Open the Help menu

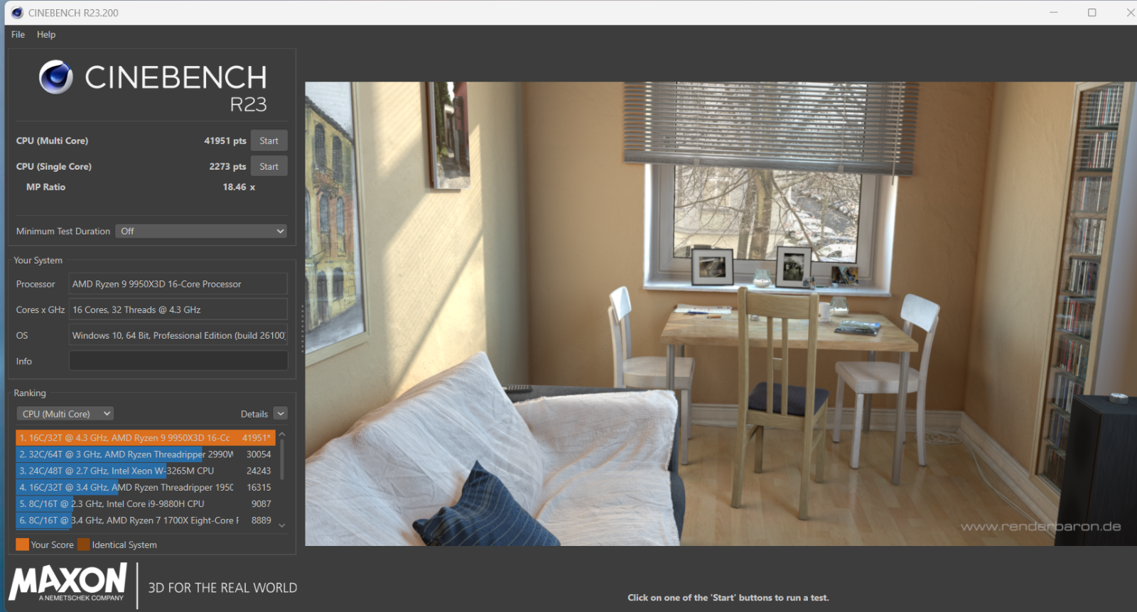[x=46, y=34]
